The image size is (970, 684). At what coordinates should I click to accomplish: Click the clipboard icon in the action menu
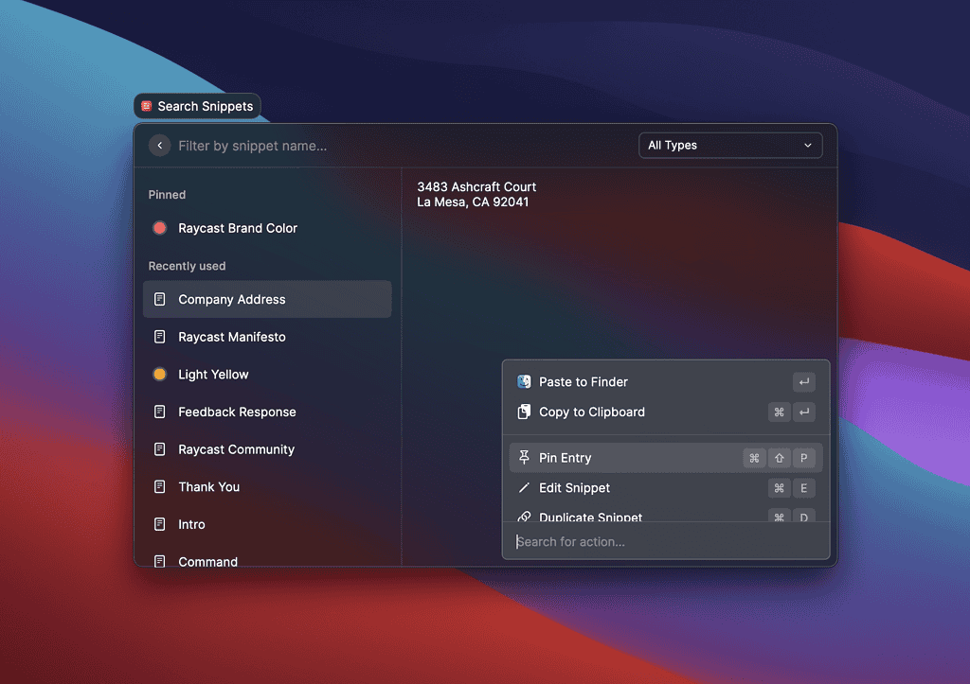pos(524,412)
